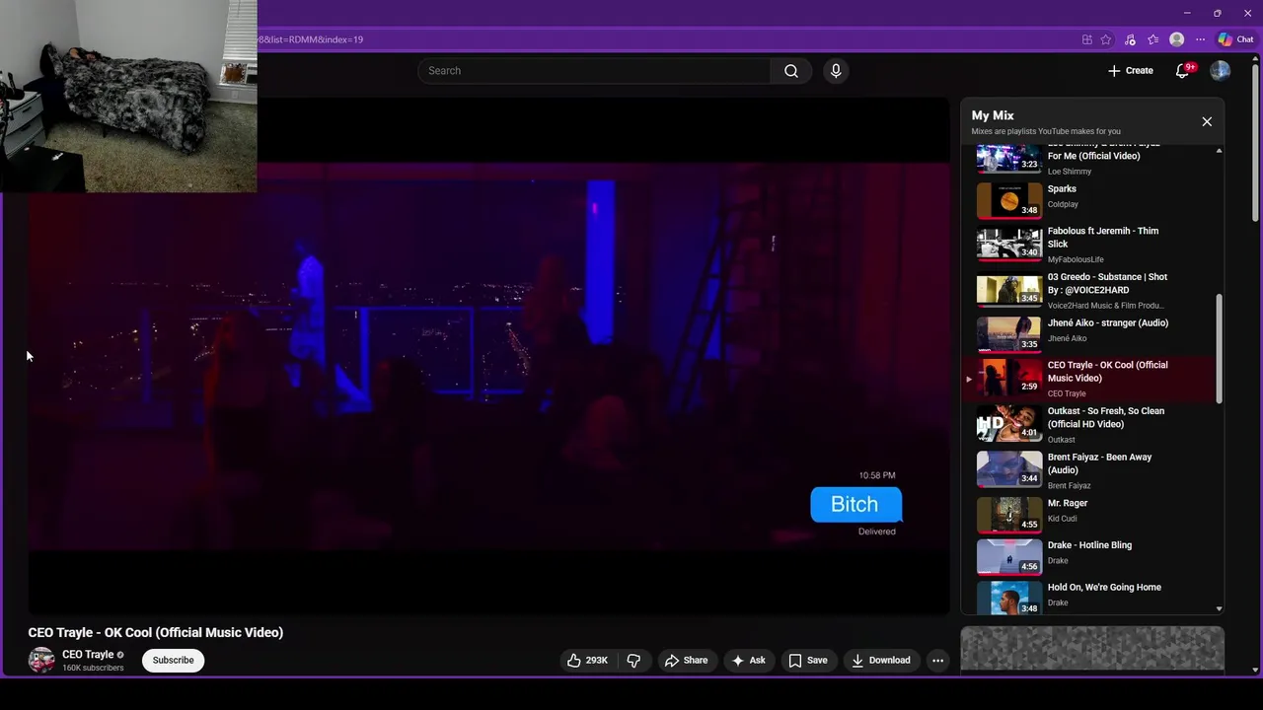This screenshot has width=1263, height=710.
Task: Open the Edge browser profile icon
Action: pos(1176,39)
